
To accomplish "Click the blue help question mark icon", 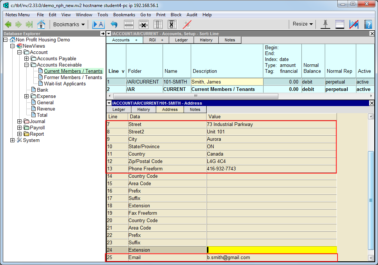I will tap(368, 24).
